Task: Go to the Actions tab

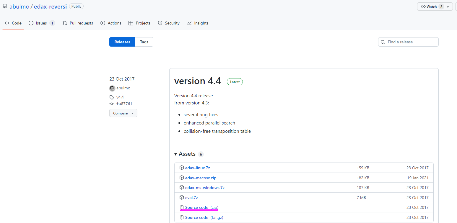Action: tap(111, 23)
